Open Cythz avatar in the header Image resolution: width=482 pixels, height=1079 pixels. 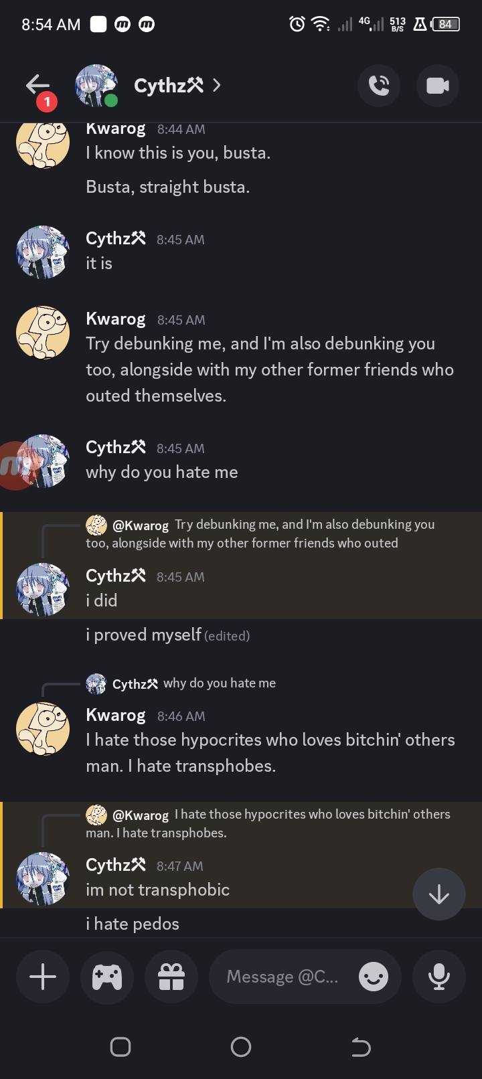[96, 86]
